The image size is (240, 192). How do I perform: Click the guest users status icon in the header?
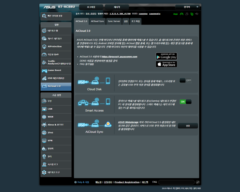point(187,14)
